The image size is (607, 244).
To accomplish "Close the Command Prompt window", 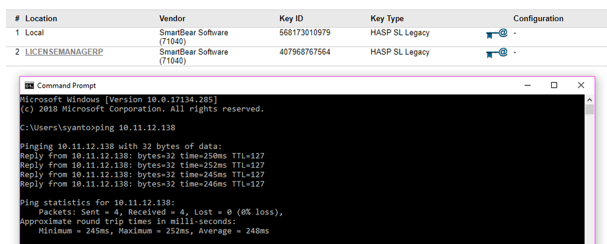I will [581, 85].
